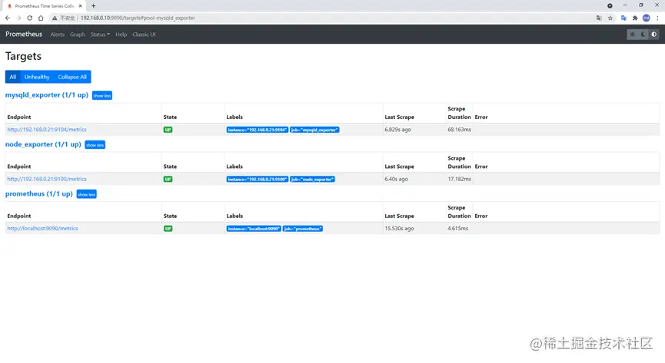Click the UP state badge for mysqld_exporter
This screenshot has height=363, width=665.
[168, 130]
